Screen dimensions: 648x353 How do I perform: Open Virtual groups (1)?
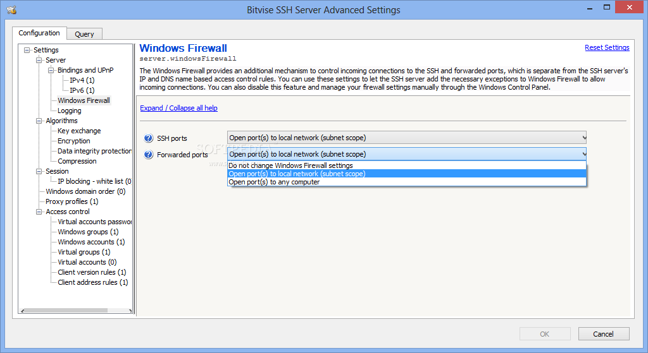coord(84,252)
